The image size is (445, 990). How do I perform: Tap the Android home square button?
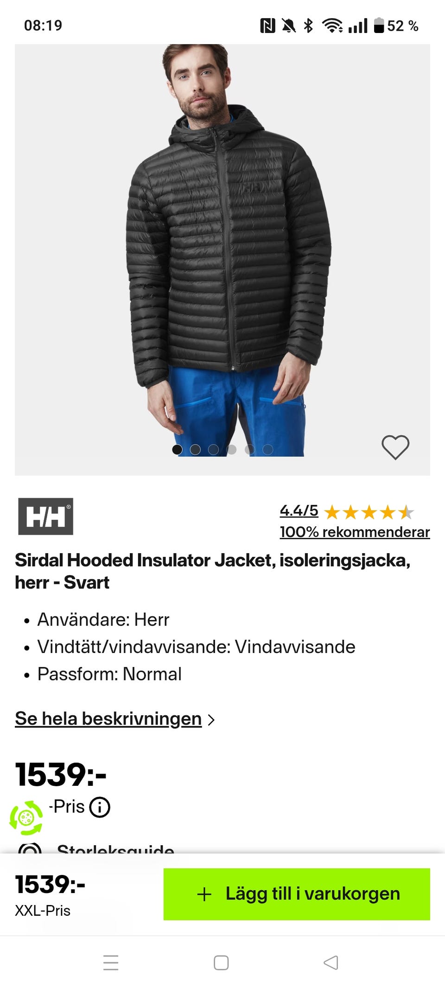[221, 963]
